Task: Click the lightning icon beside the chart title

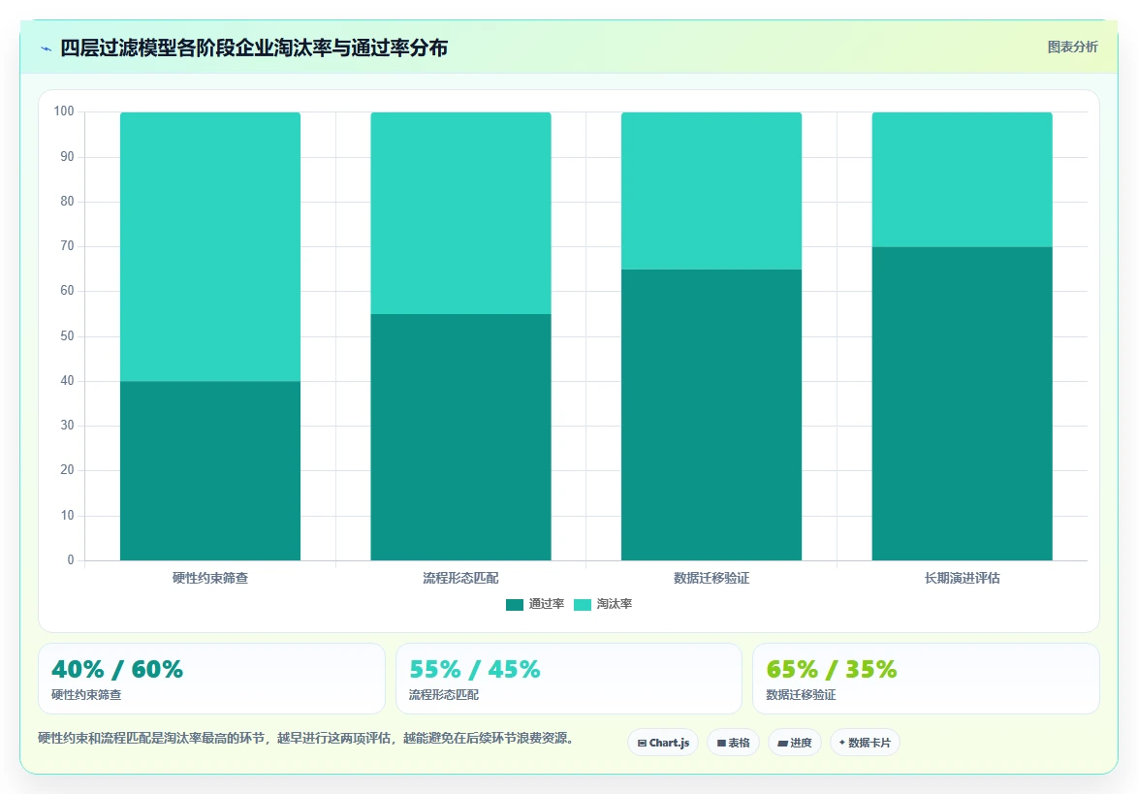Action: tap(47, 48)
